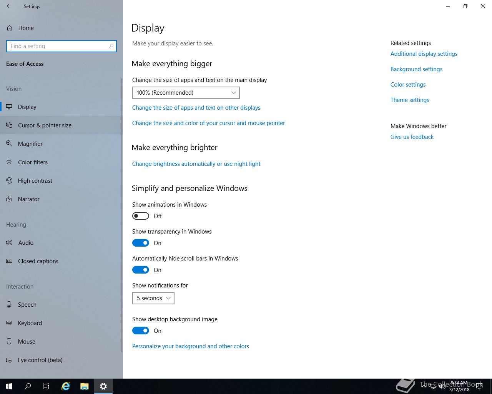The width and height of the screenshot is (492, 394).
Task: Open High contrast settings
Action: pos(61,180)
